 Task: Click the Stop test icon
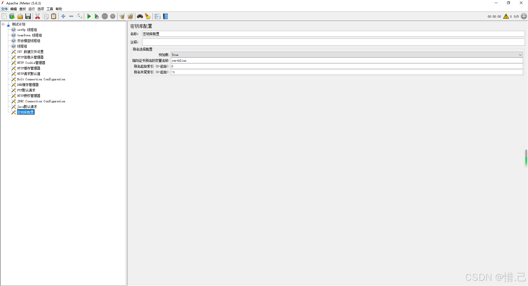105,16
